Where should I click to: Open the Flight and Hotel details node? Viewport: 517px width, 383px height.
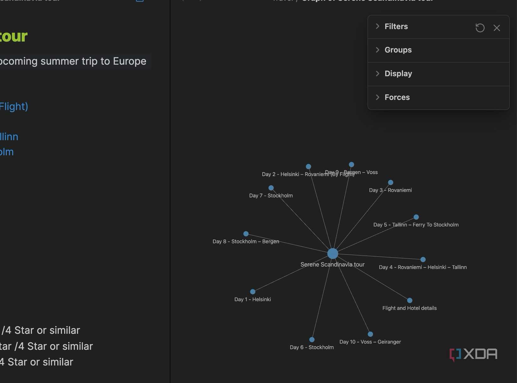[x=410, y=300]
